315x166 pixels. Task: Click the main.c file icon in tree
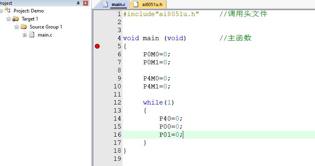32,35
